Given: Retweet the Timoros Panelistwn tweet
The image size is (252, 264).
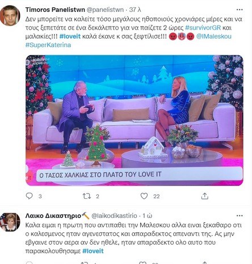Looking at the screenshot, I should (87, 196).
